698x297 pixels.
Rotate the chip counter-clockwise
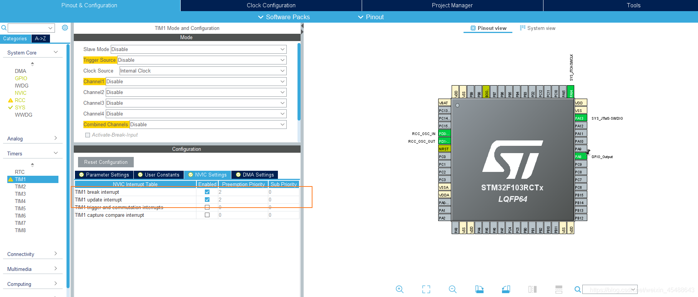pyautogui.click(x=506, y=289)
